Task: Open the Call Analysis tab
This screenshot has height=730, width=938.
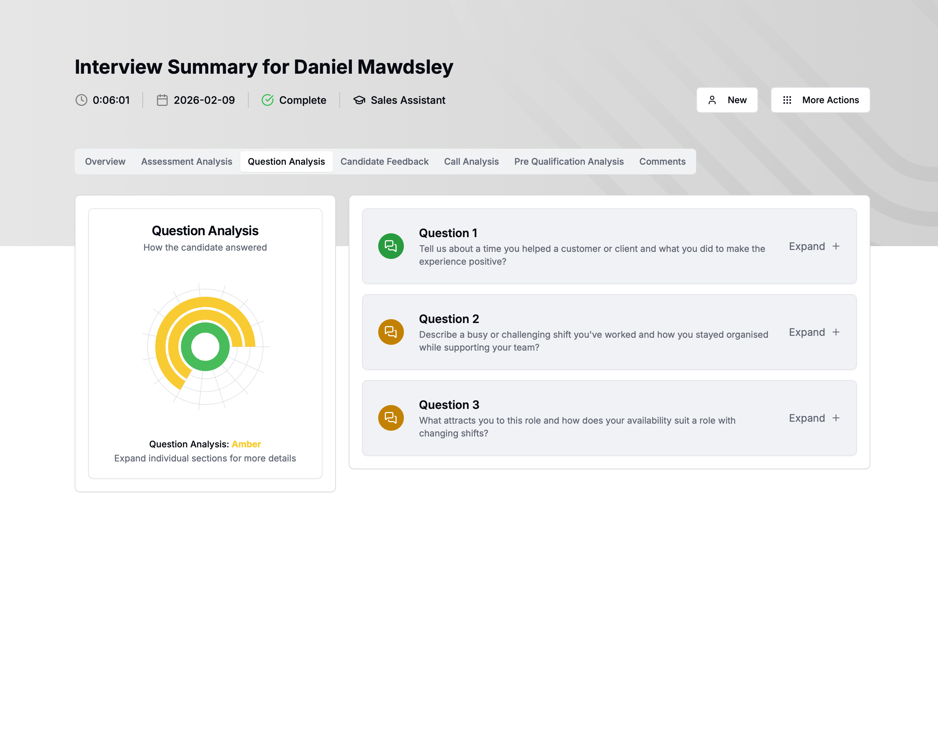Action: pos(471,162)
